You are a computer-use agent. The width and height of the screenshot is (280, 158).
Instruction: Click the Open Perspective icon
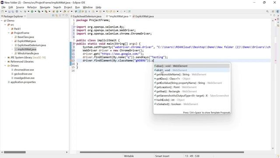273,11
